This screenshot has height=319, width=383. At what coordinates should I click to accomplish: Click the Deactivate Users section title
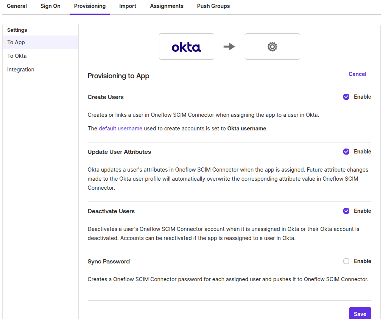(x=111, y=211)
